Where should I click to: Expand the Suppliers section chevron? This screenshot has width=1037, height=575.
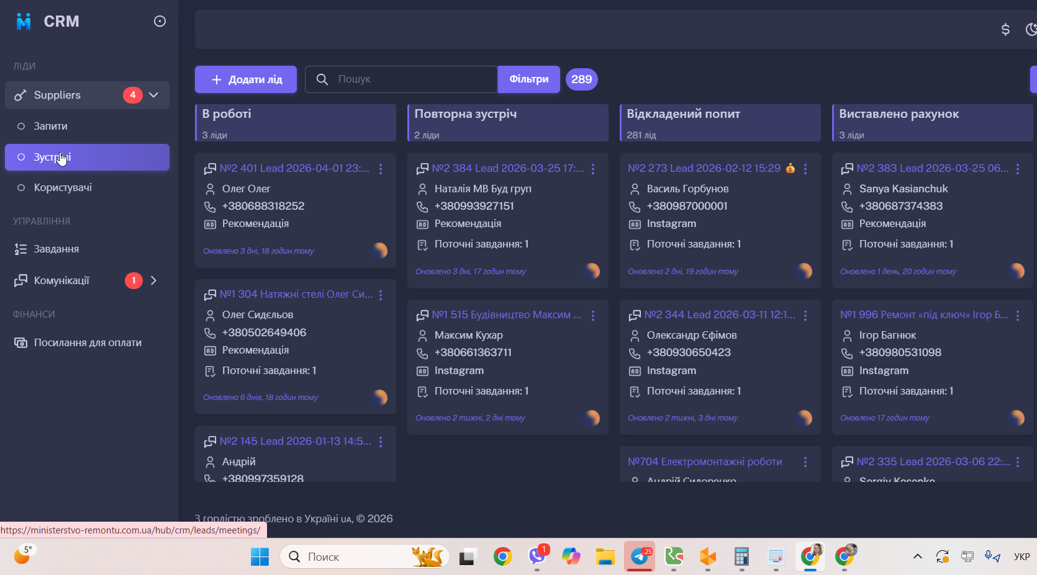click(154, 95)
